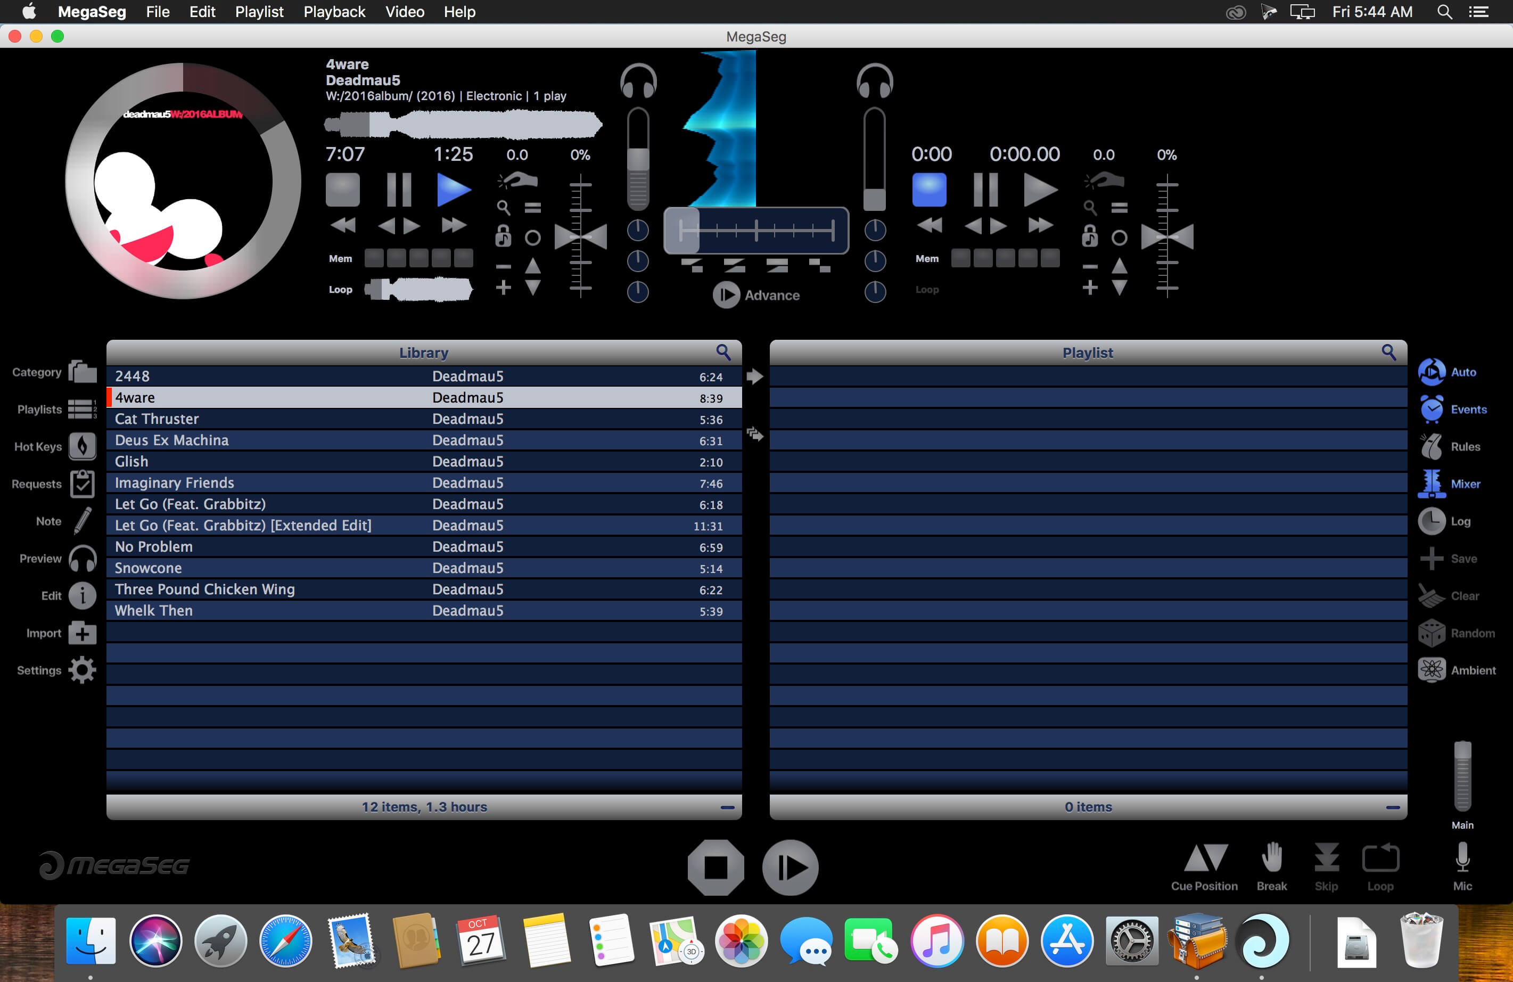Image resolution: width=1513 pixels, height=982 pixels.
Task: Open the macOS Notification Center list
Action: (1479, 12)
